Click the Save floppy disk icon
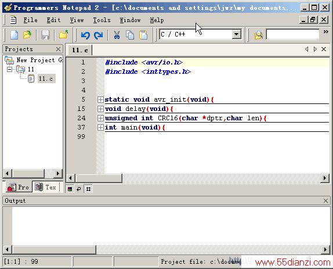 (x=45, y=35)
